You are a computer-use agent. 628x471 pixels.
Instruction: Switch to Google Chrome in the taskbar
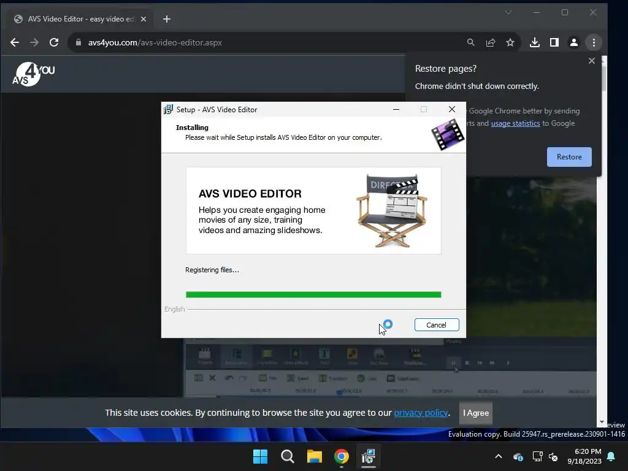point(341,456)
